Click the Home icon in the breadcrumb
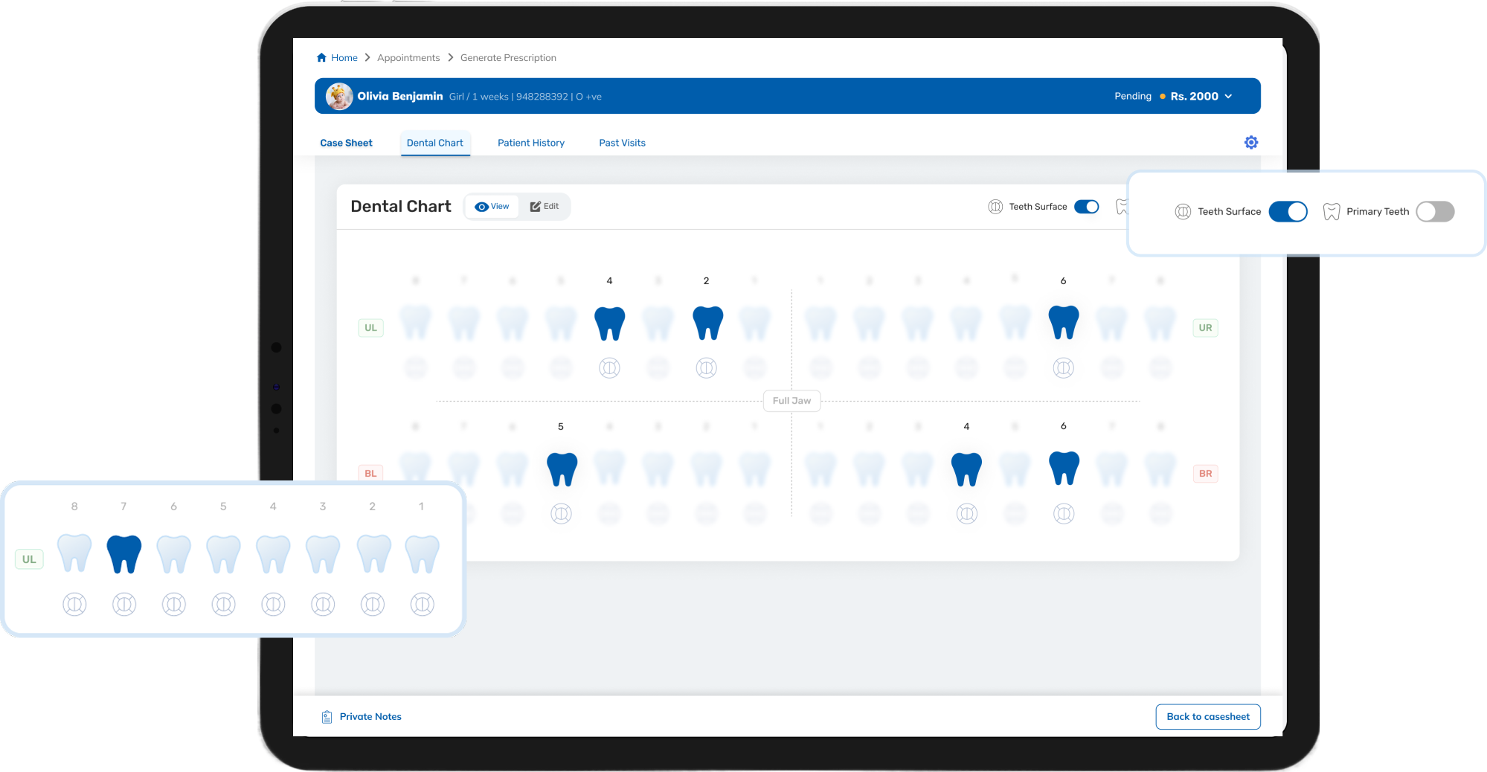This screenshot has width=1487, height=772. point(321,57)
